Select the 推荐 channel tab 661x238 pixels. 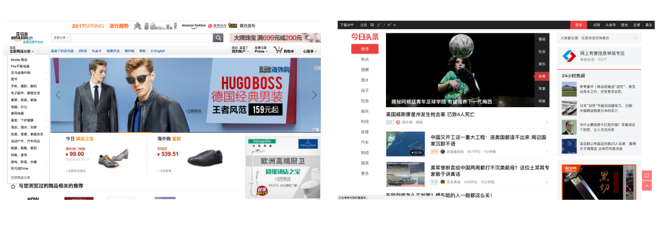tap(365, 49)
